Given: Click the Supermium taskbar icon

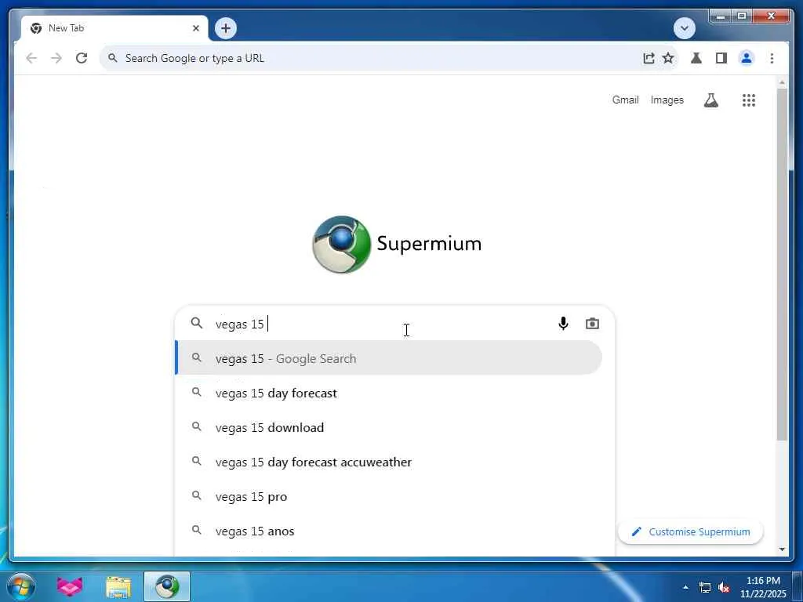Looking at the screenshot, I should tap(167, 586).
